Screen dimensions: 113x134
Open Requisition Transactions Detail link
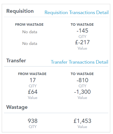(x=77, y=13)
